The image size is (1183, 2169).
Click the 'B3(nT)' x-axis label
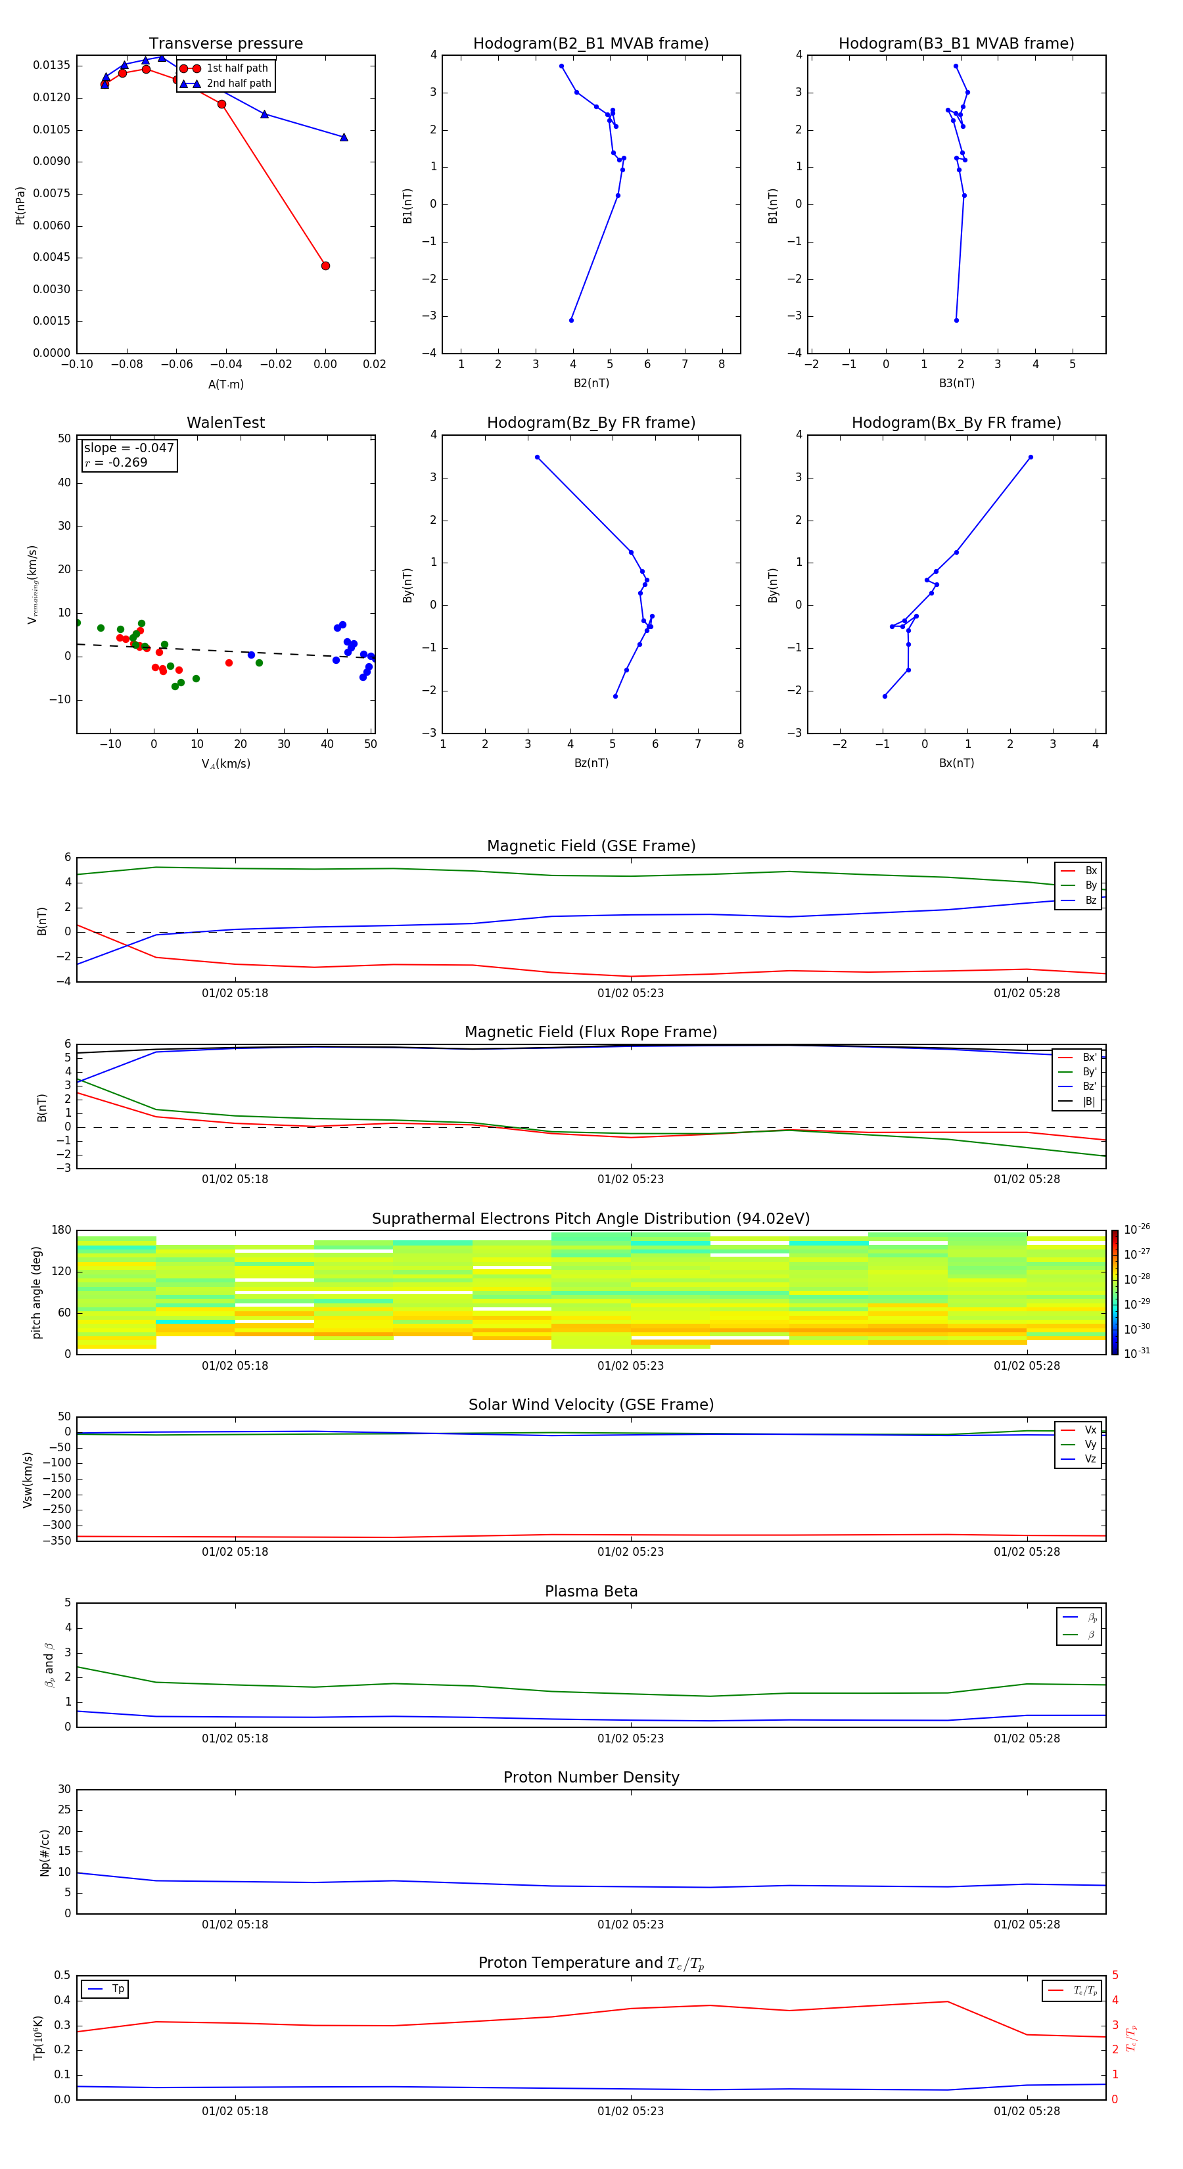pyautogui.click(x=956, y=383)
